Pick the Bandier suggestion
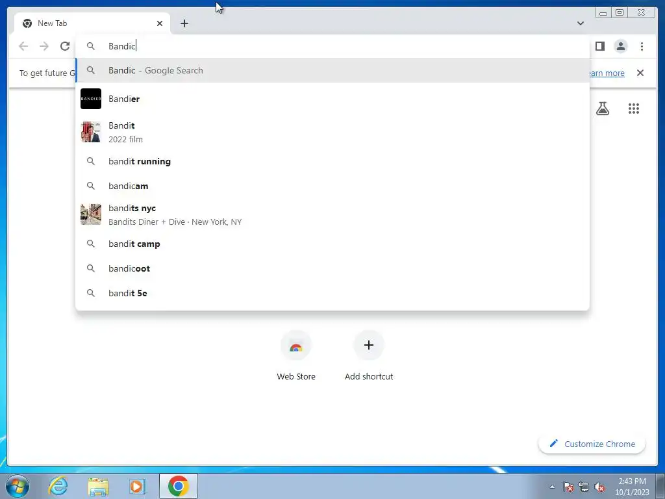The width and height of the screenshot is (665, 499). click(332, 99)
